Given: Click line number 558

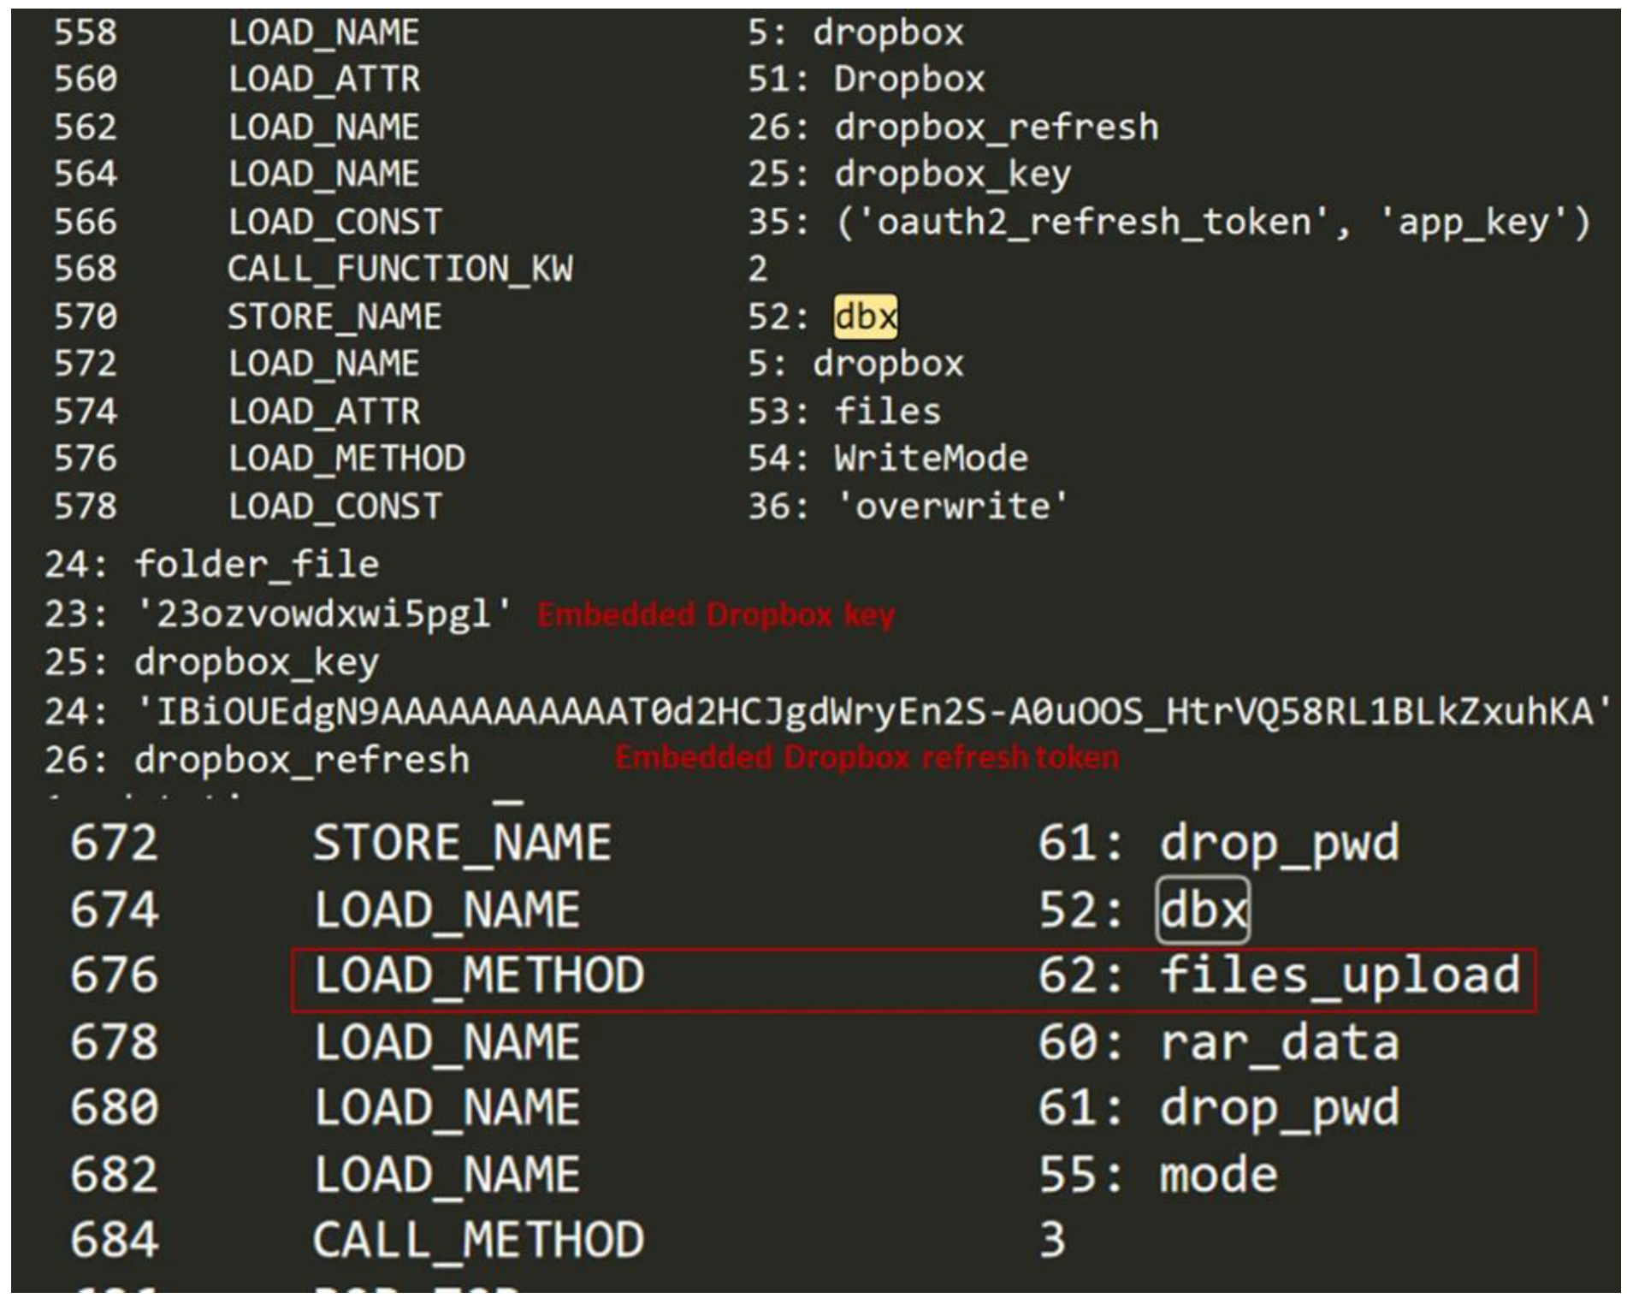Looking at the screenshot, I should pos(85,33).
